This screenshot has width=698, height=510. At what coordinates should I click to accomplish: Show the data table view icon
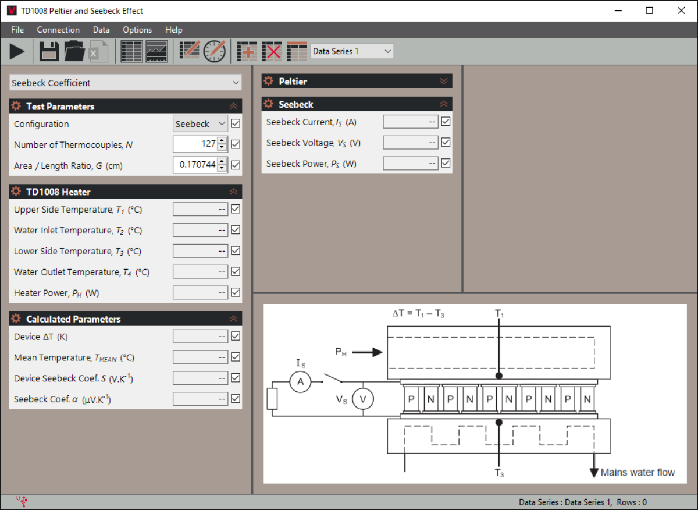coord(131,51)
